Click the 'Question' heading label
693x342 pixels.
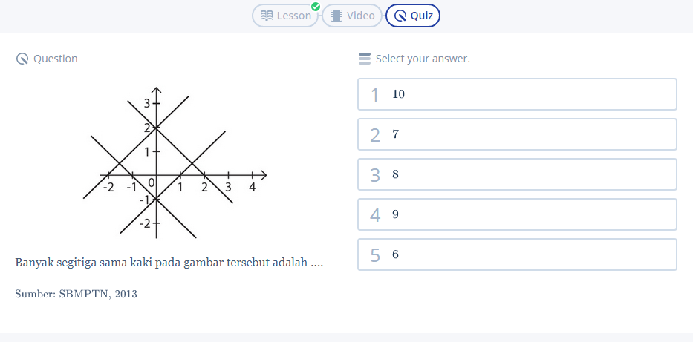click(x=56, y=59)
